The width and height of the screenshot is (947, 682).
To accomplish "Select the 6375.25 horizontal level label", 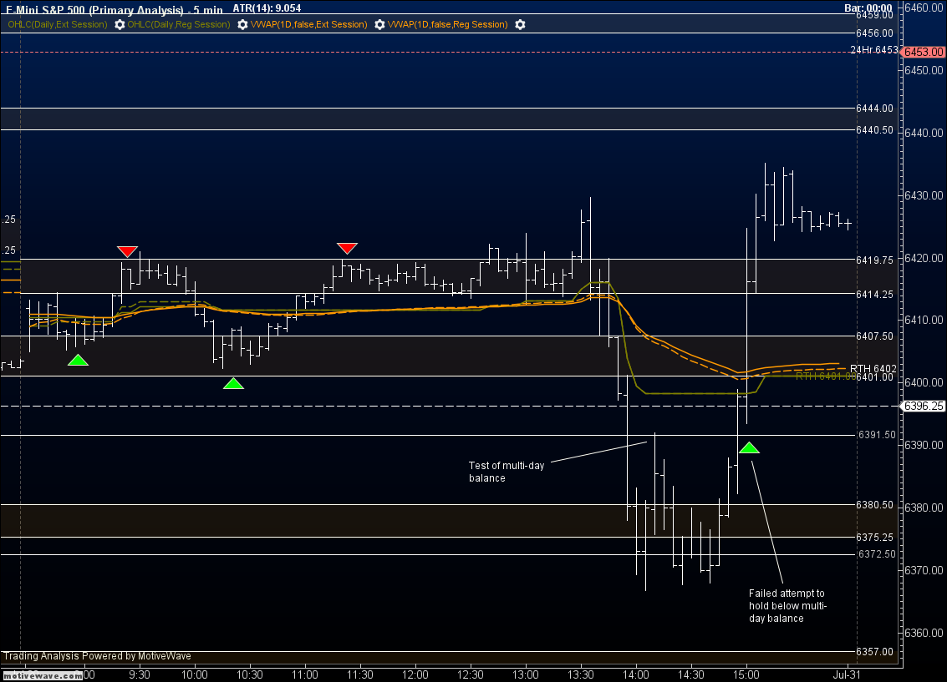I will 874,538.
